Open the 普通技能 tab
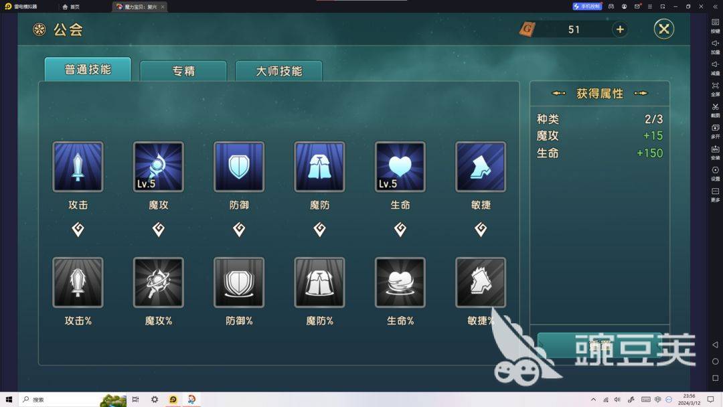This screenshot has height=407, width=723. 88,70
